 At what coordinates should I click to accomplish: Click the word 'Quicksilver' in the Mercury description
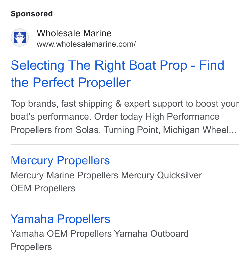(x=179, y=175)
